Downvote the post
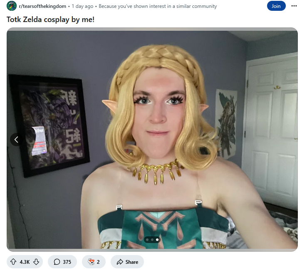This screenshot has height=275, width=307. (x=36, y=262)
